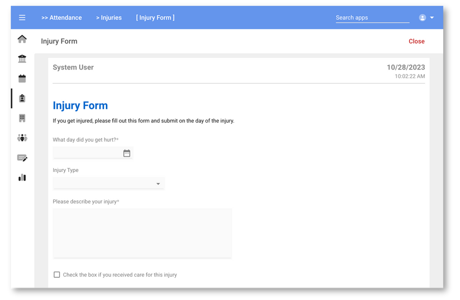Click the red Close button
This screenshot has width=460, height=300.
[416, 41]
